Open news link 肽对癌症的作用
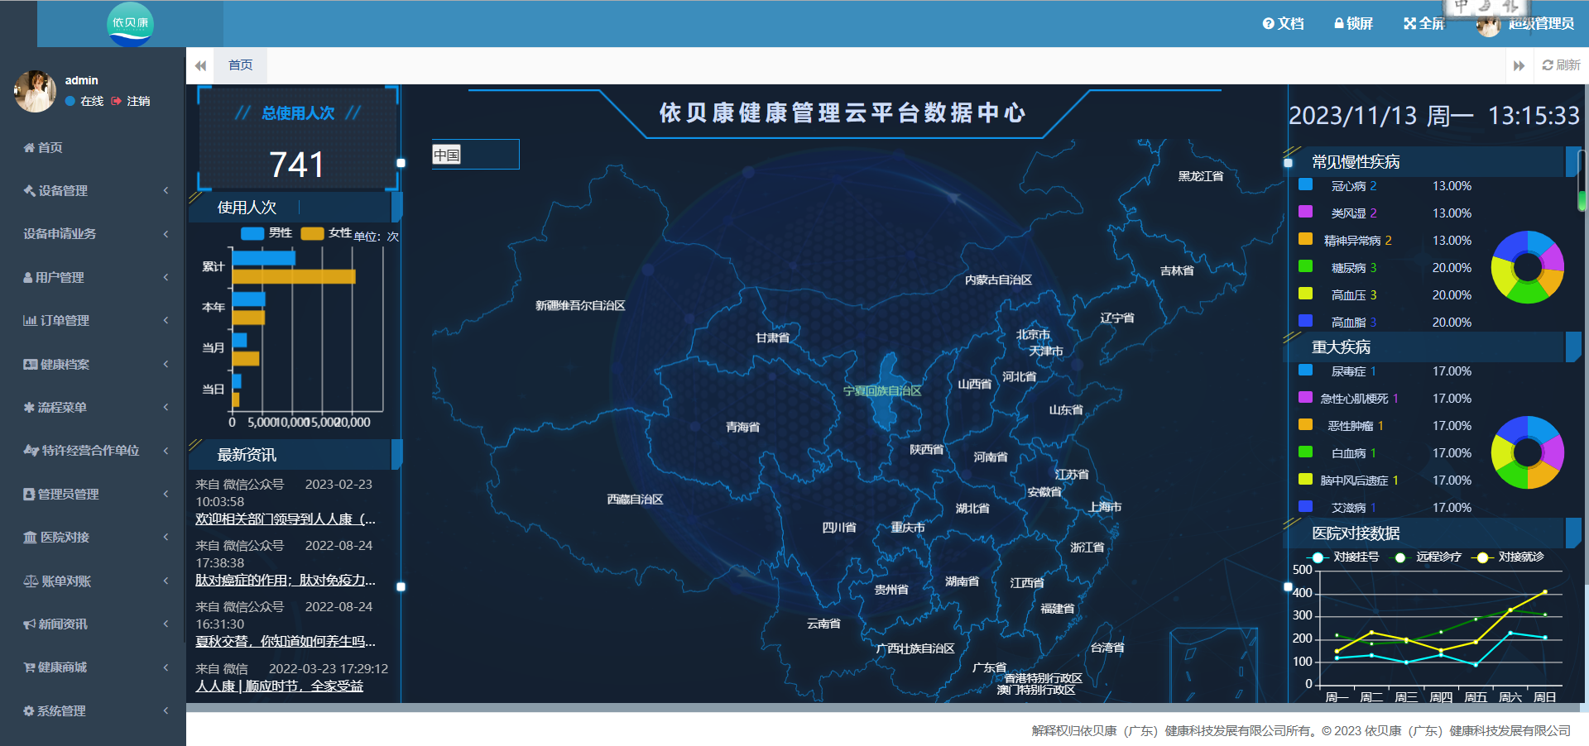The width and height of the screenshot is (1589, 746). click(286, 581)
